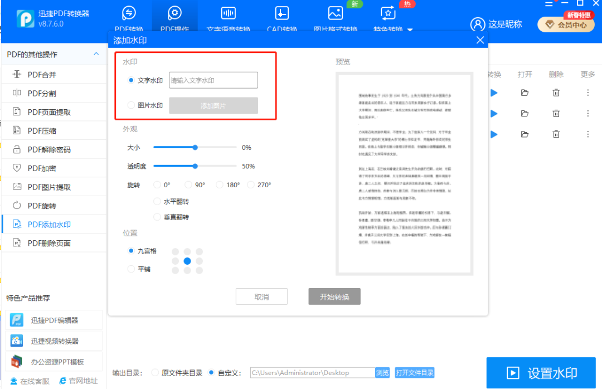Open the hamburger menu icon in title bar
Image resolution: width=602 pixels, height=389 pixels.
pos(549,3)
